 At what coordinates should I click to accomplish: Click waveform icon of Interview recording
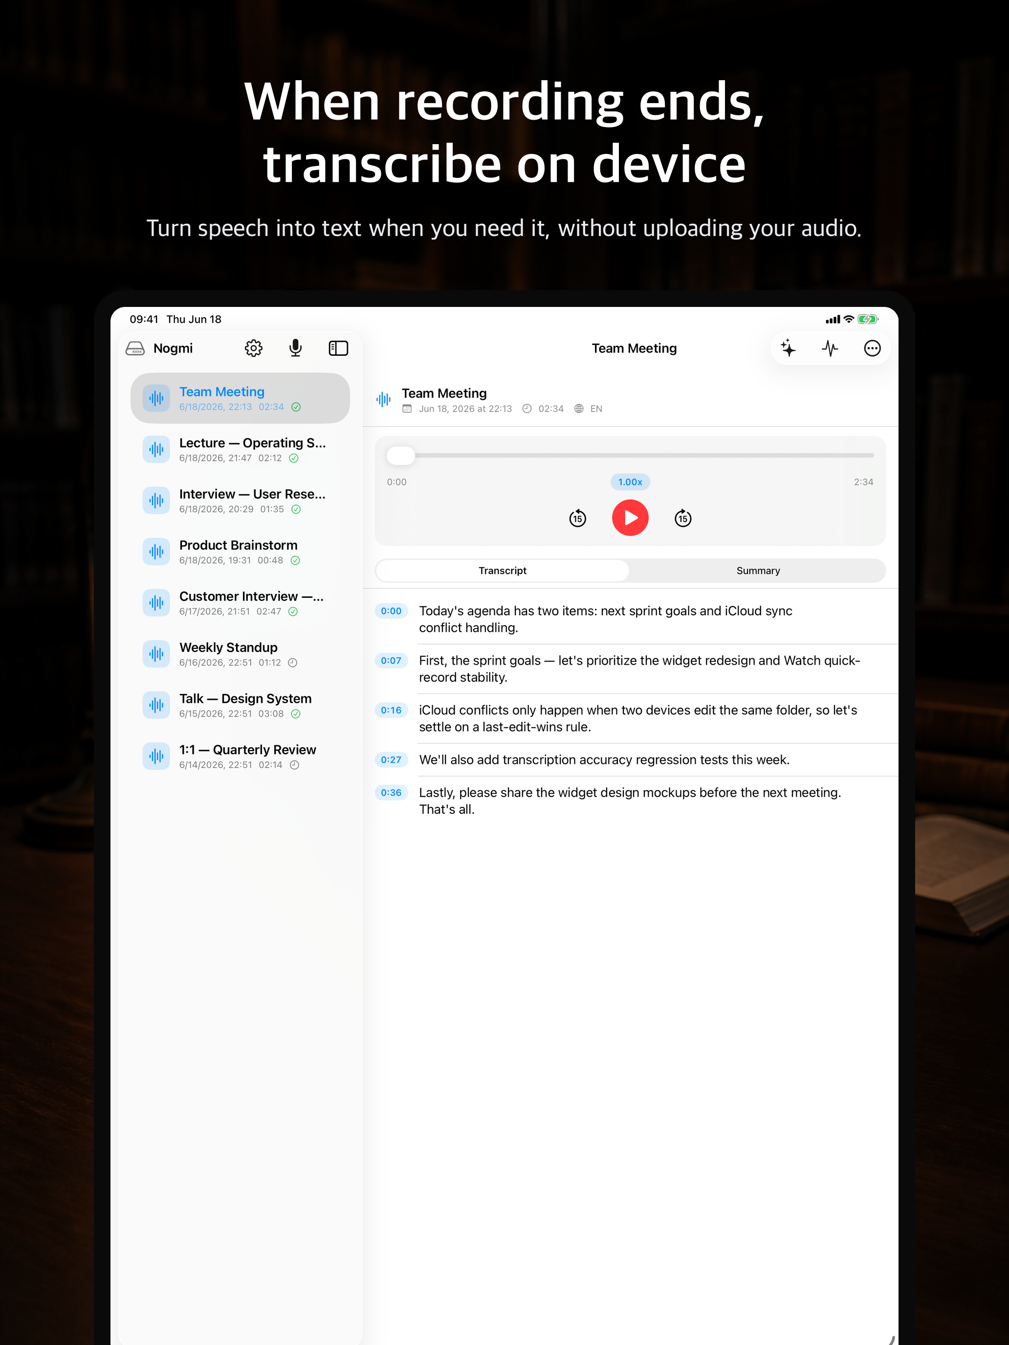pos(156,500)
